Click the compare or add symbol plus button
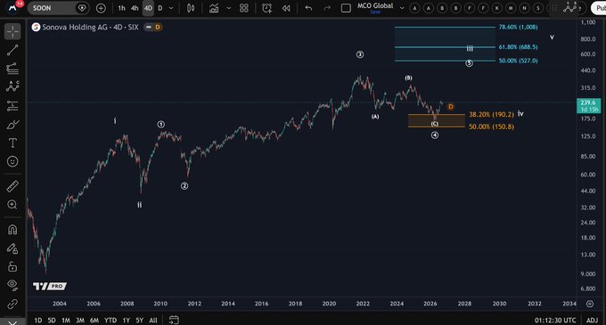The height and width of the screenshot is (325, 606). coord(101,8)
